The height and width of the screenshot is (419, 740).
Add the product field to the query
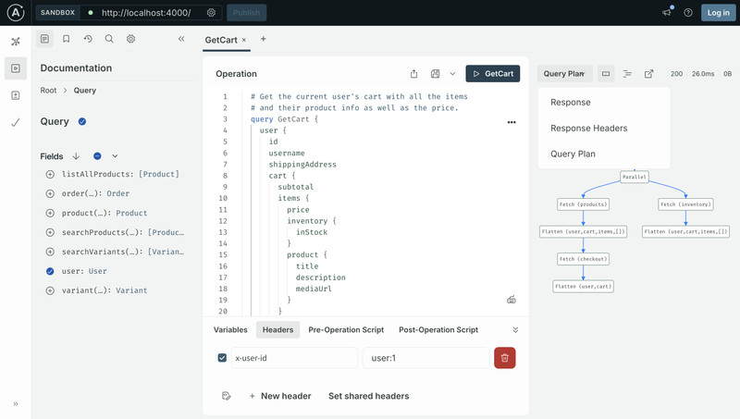pyautogui.click(x=50, y=213)
